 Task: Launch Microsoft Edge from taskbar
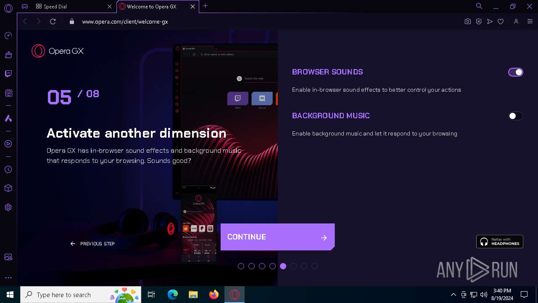[173, 295]
